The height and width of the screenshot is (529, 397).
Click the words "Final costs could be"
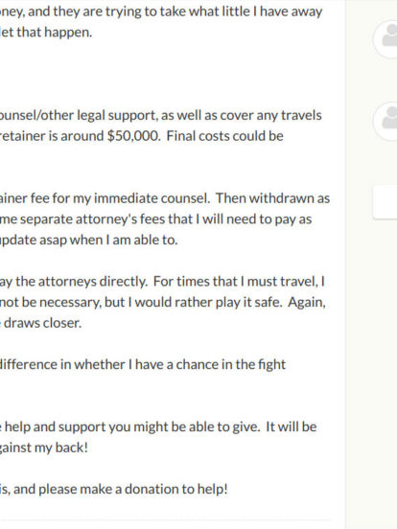(x=224, y=136)
